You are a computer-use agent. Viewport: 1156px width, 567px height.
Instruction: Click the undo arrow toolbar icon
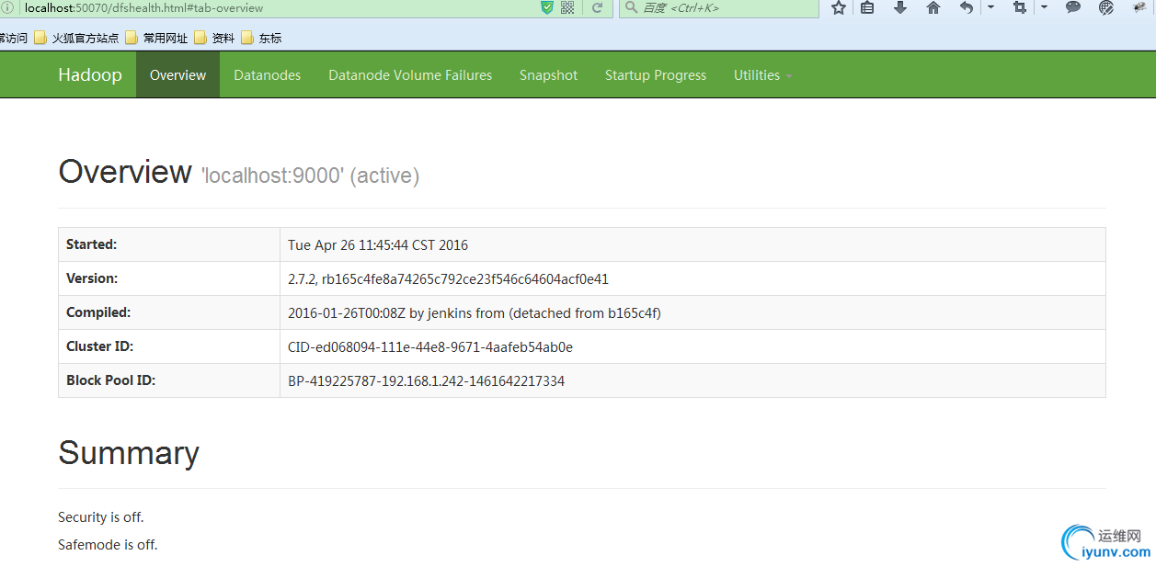967,7
